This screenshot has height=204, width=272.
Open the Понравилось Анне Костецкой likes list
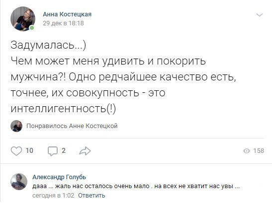[72, 126]
